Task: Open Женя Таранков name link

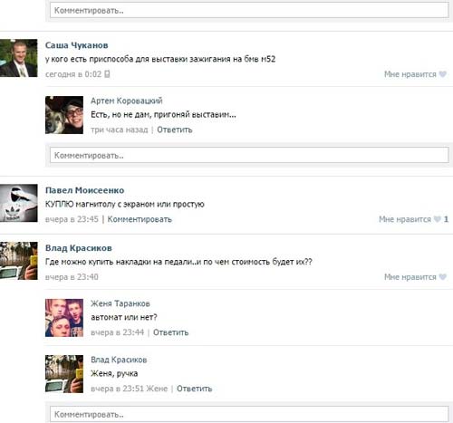Action: [120, 303]
